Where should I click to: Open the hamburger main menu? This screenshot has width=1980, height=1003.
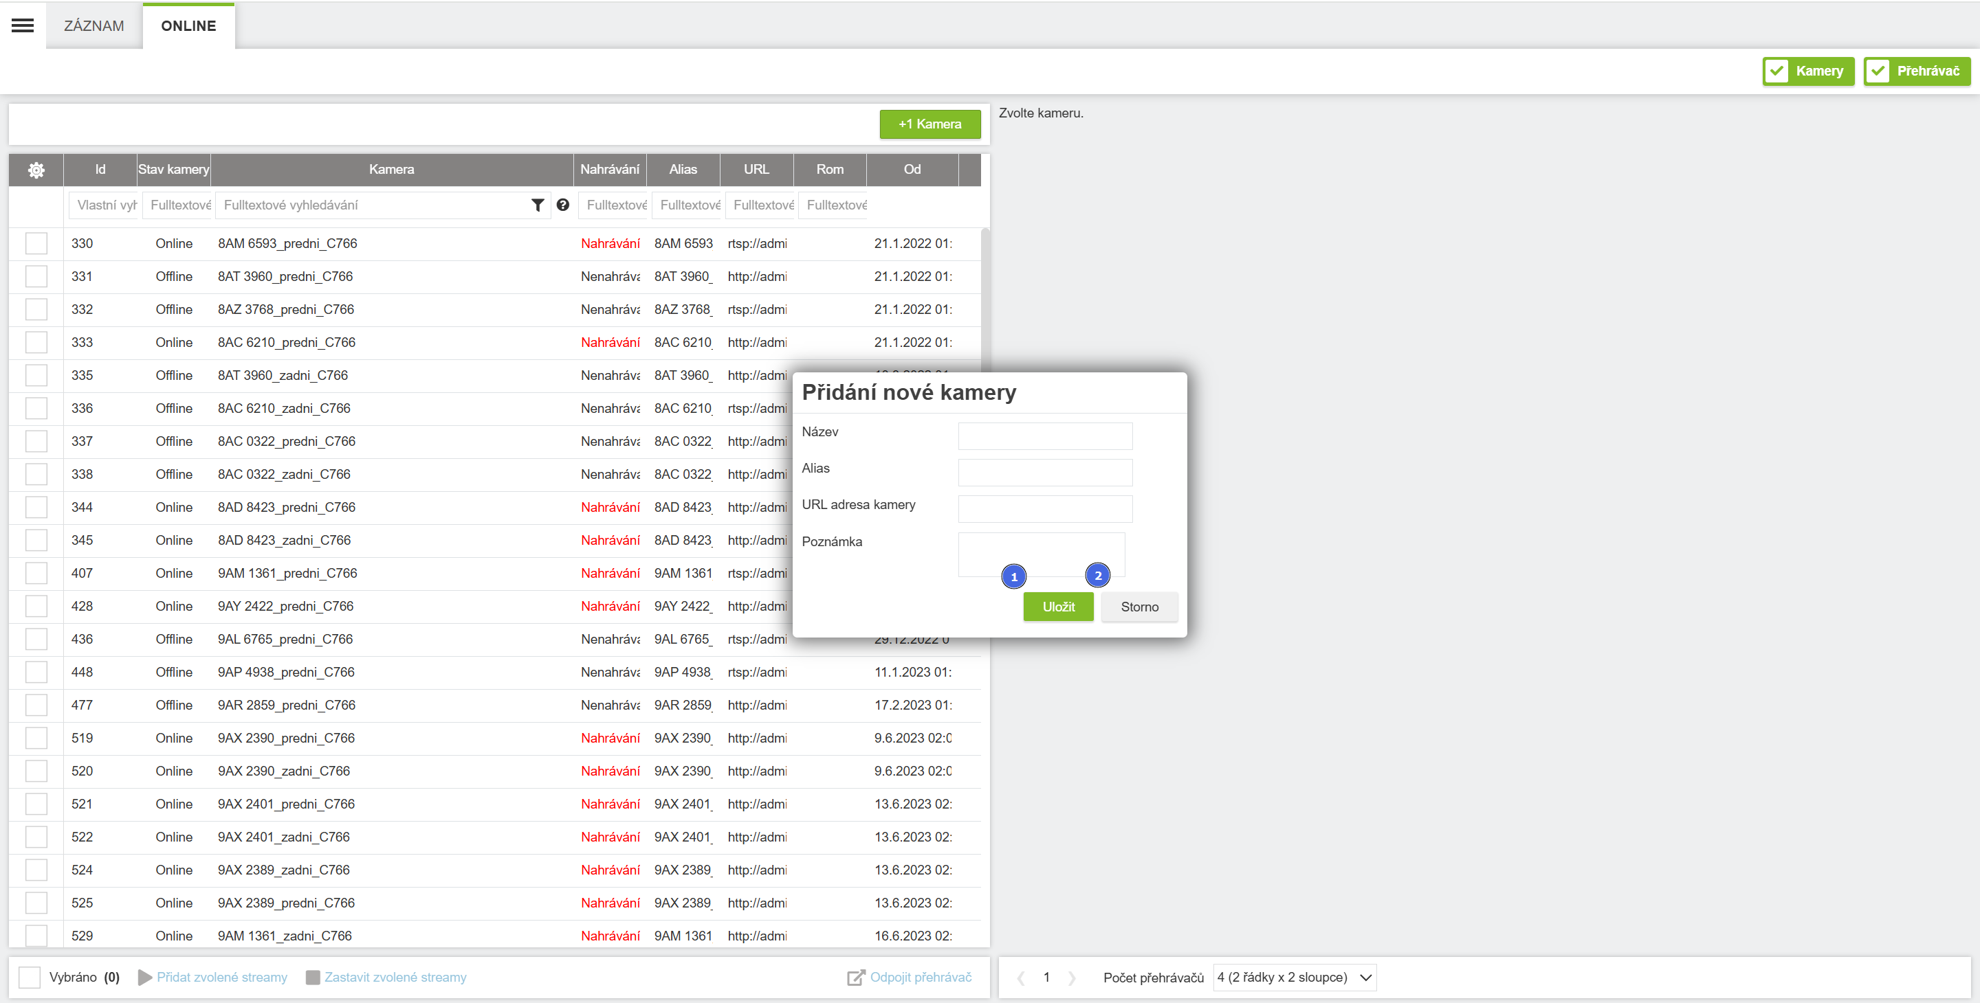point(22,25)
